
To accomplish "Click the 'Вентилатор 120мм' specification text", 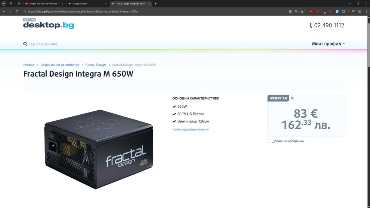I will click(193, 121).
